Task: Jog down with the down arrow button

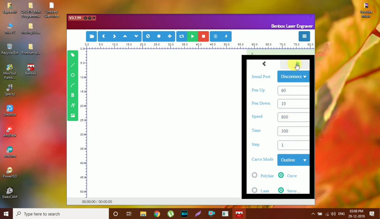Action: [136, 36]
